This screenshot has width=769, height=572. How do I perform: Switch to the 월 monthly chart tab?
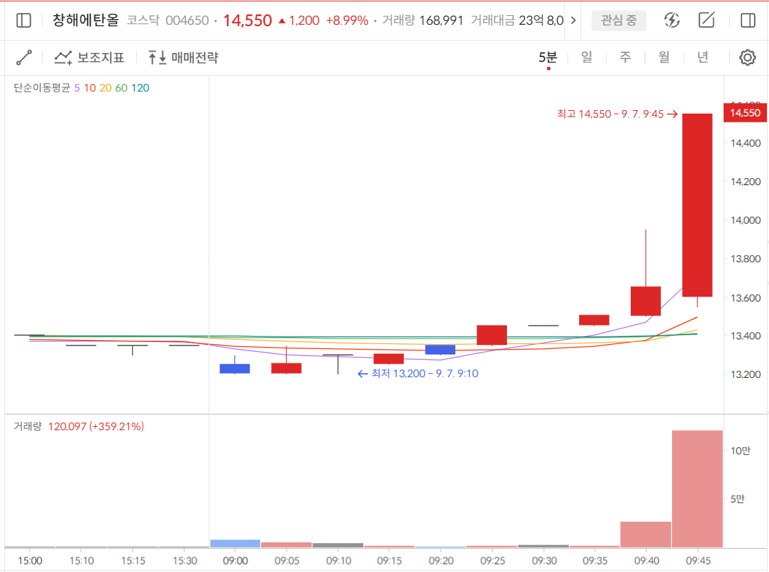coord(664,57)
